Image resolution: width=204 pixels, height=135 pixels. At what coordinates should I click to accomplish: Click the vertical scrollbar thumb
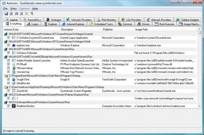coord(199,33)
